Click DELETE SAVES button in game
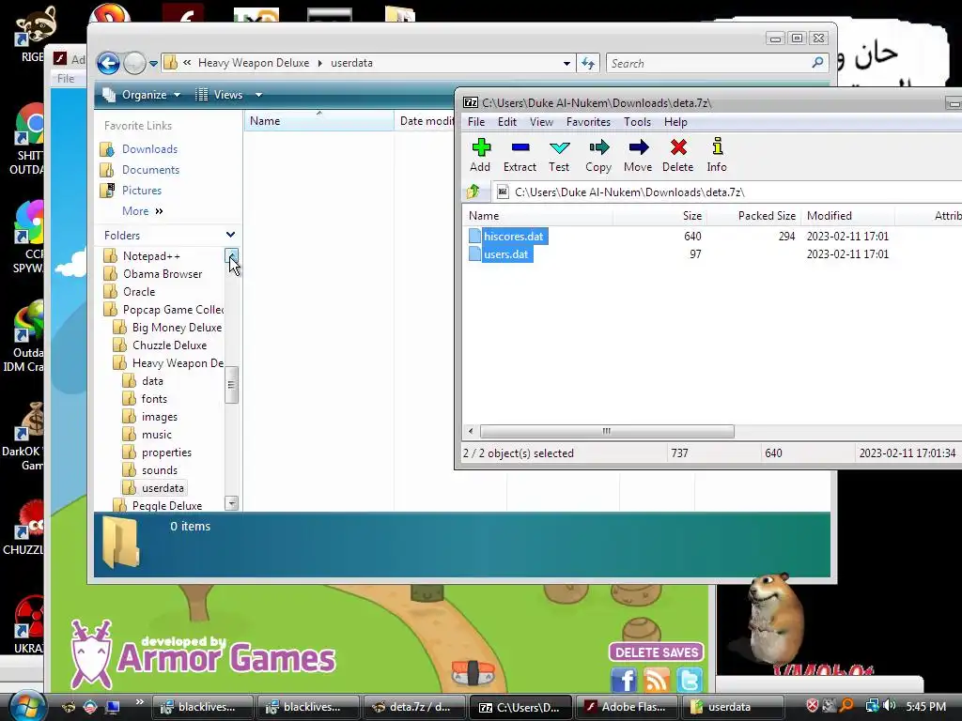The height and width of the screenshot is (721, 962). (657, 652)
